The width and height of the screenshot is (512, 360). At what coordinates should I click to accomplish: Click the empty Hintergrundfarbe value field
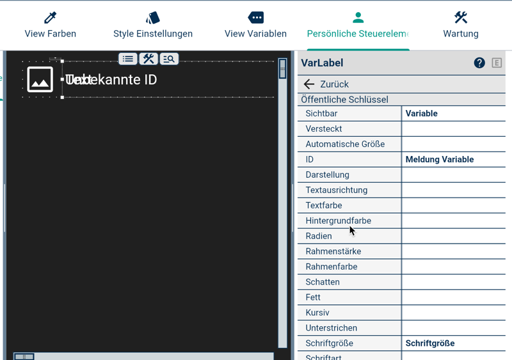coord(453,221)
